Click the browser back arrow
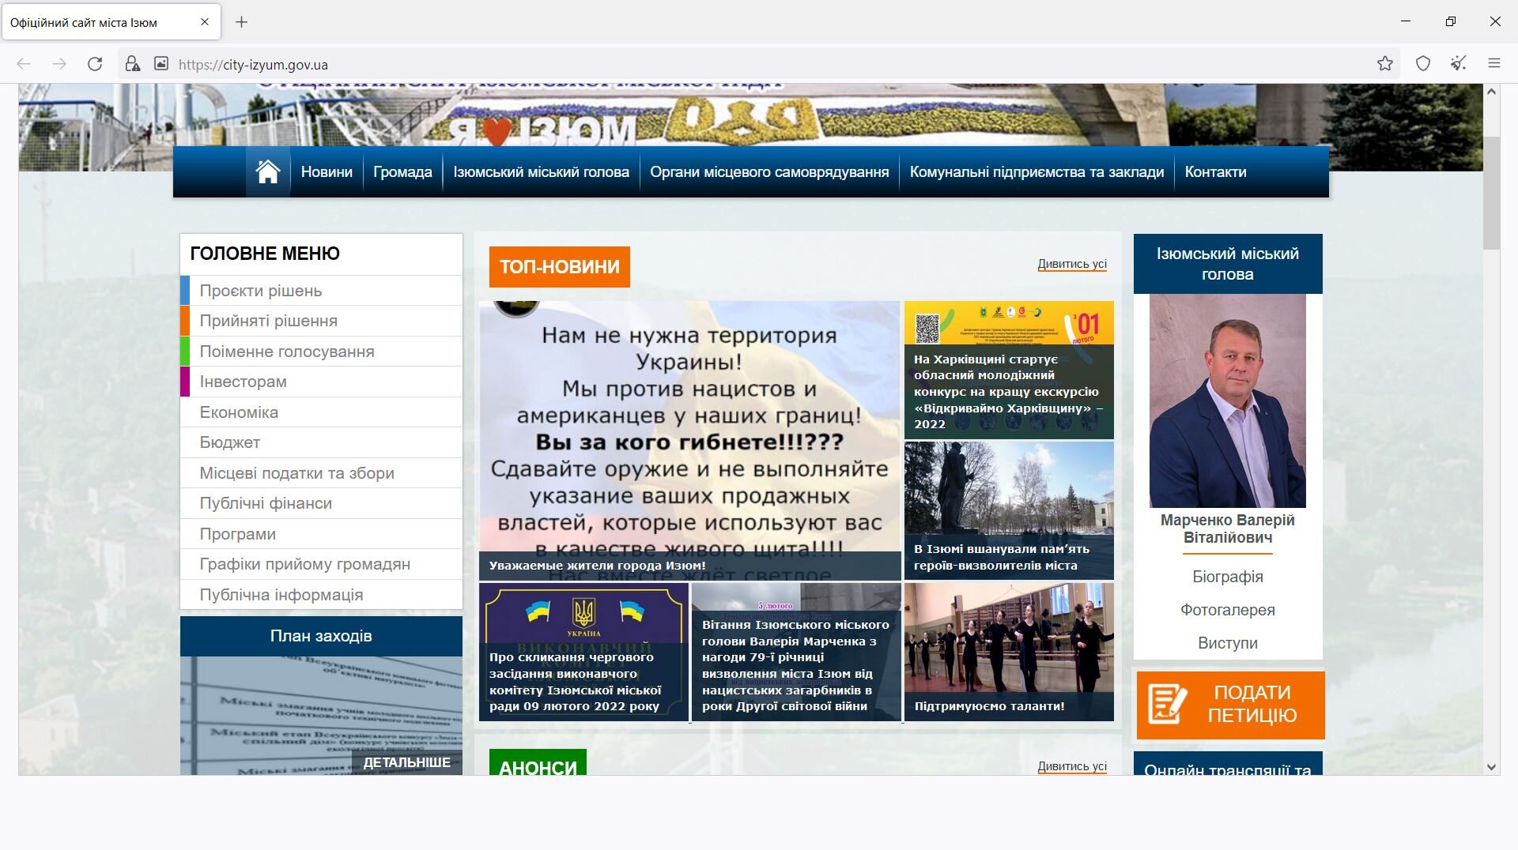1518x850 pixels. pyautogui.click(x=24, y=64)
